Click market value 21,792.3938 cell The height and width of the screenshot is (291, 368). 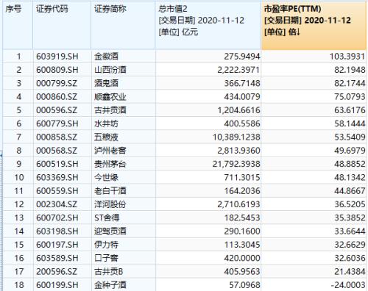click(x=208, y=164)
